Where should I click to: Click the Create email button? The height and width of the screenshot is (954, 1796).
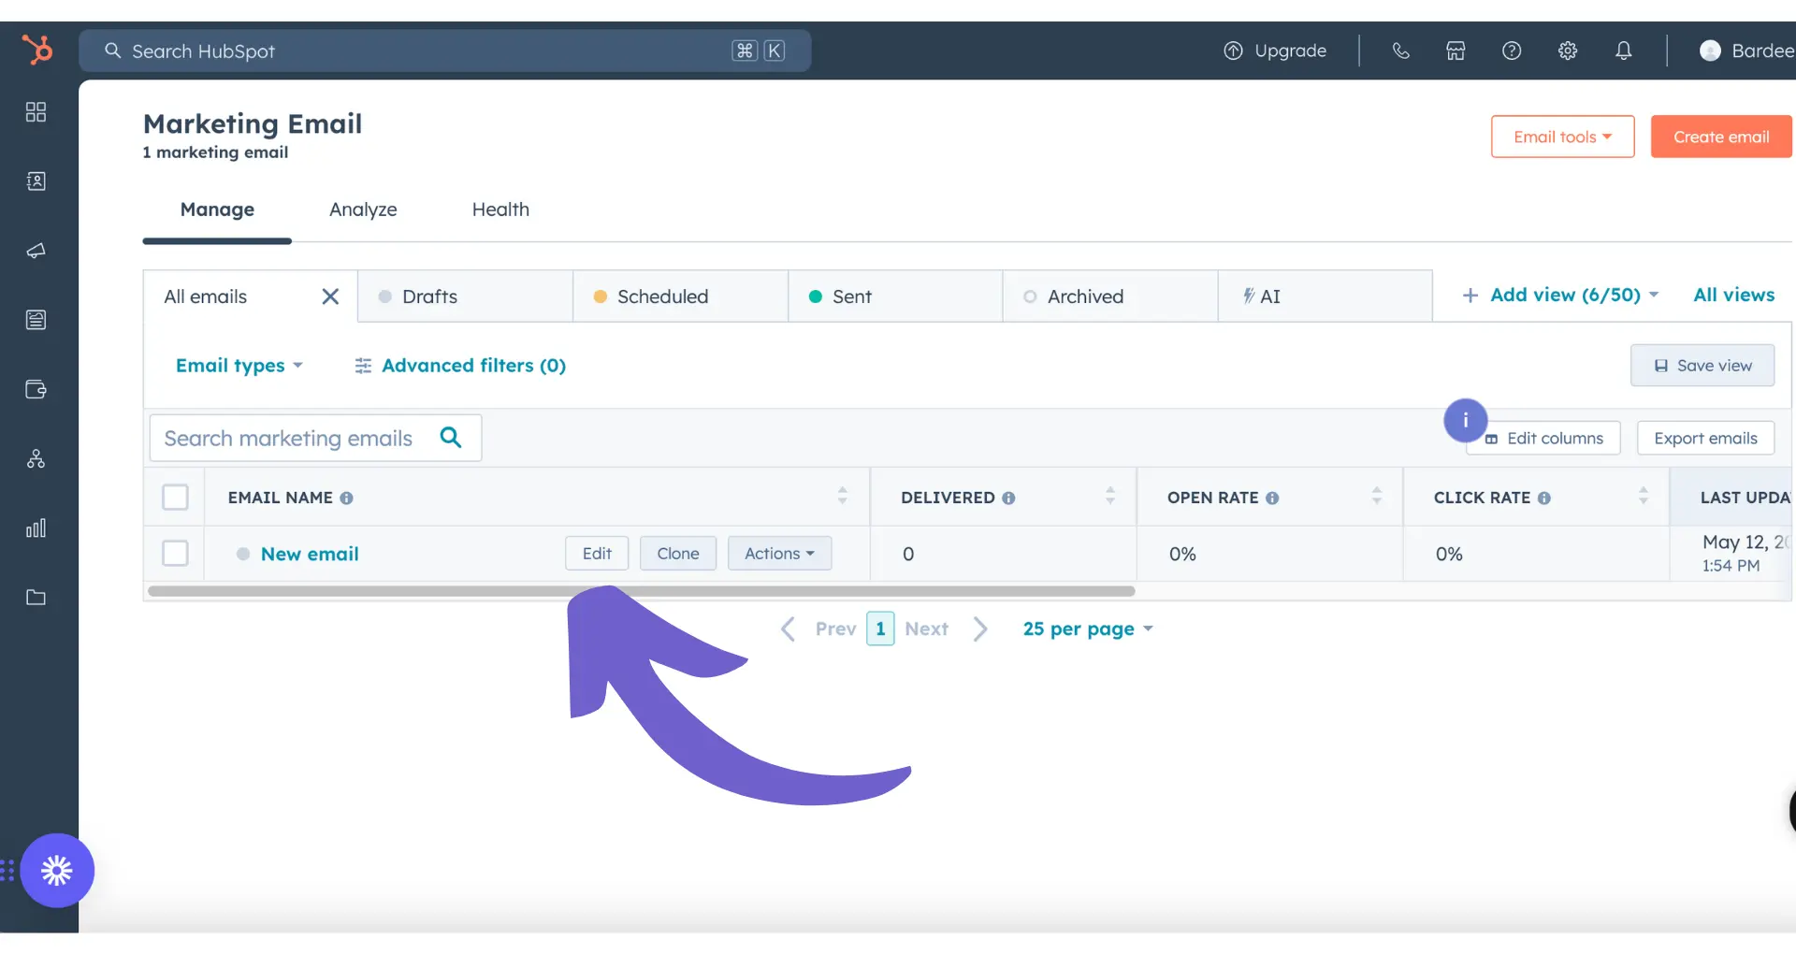[x=1721, y=137]
